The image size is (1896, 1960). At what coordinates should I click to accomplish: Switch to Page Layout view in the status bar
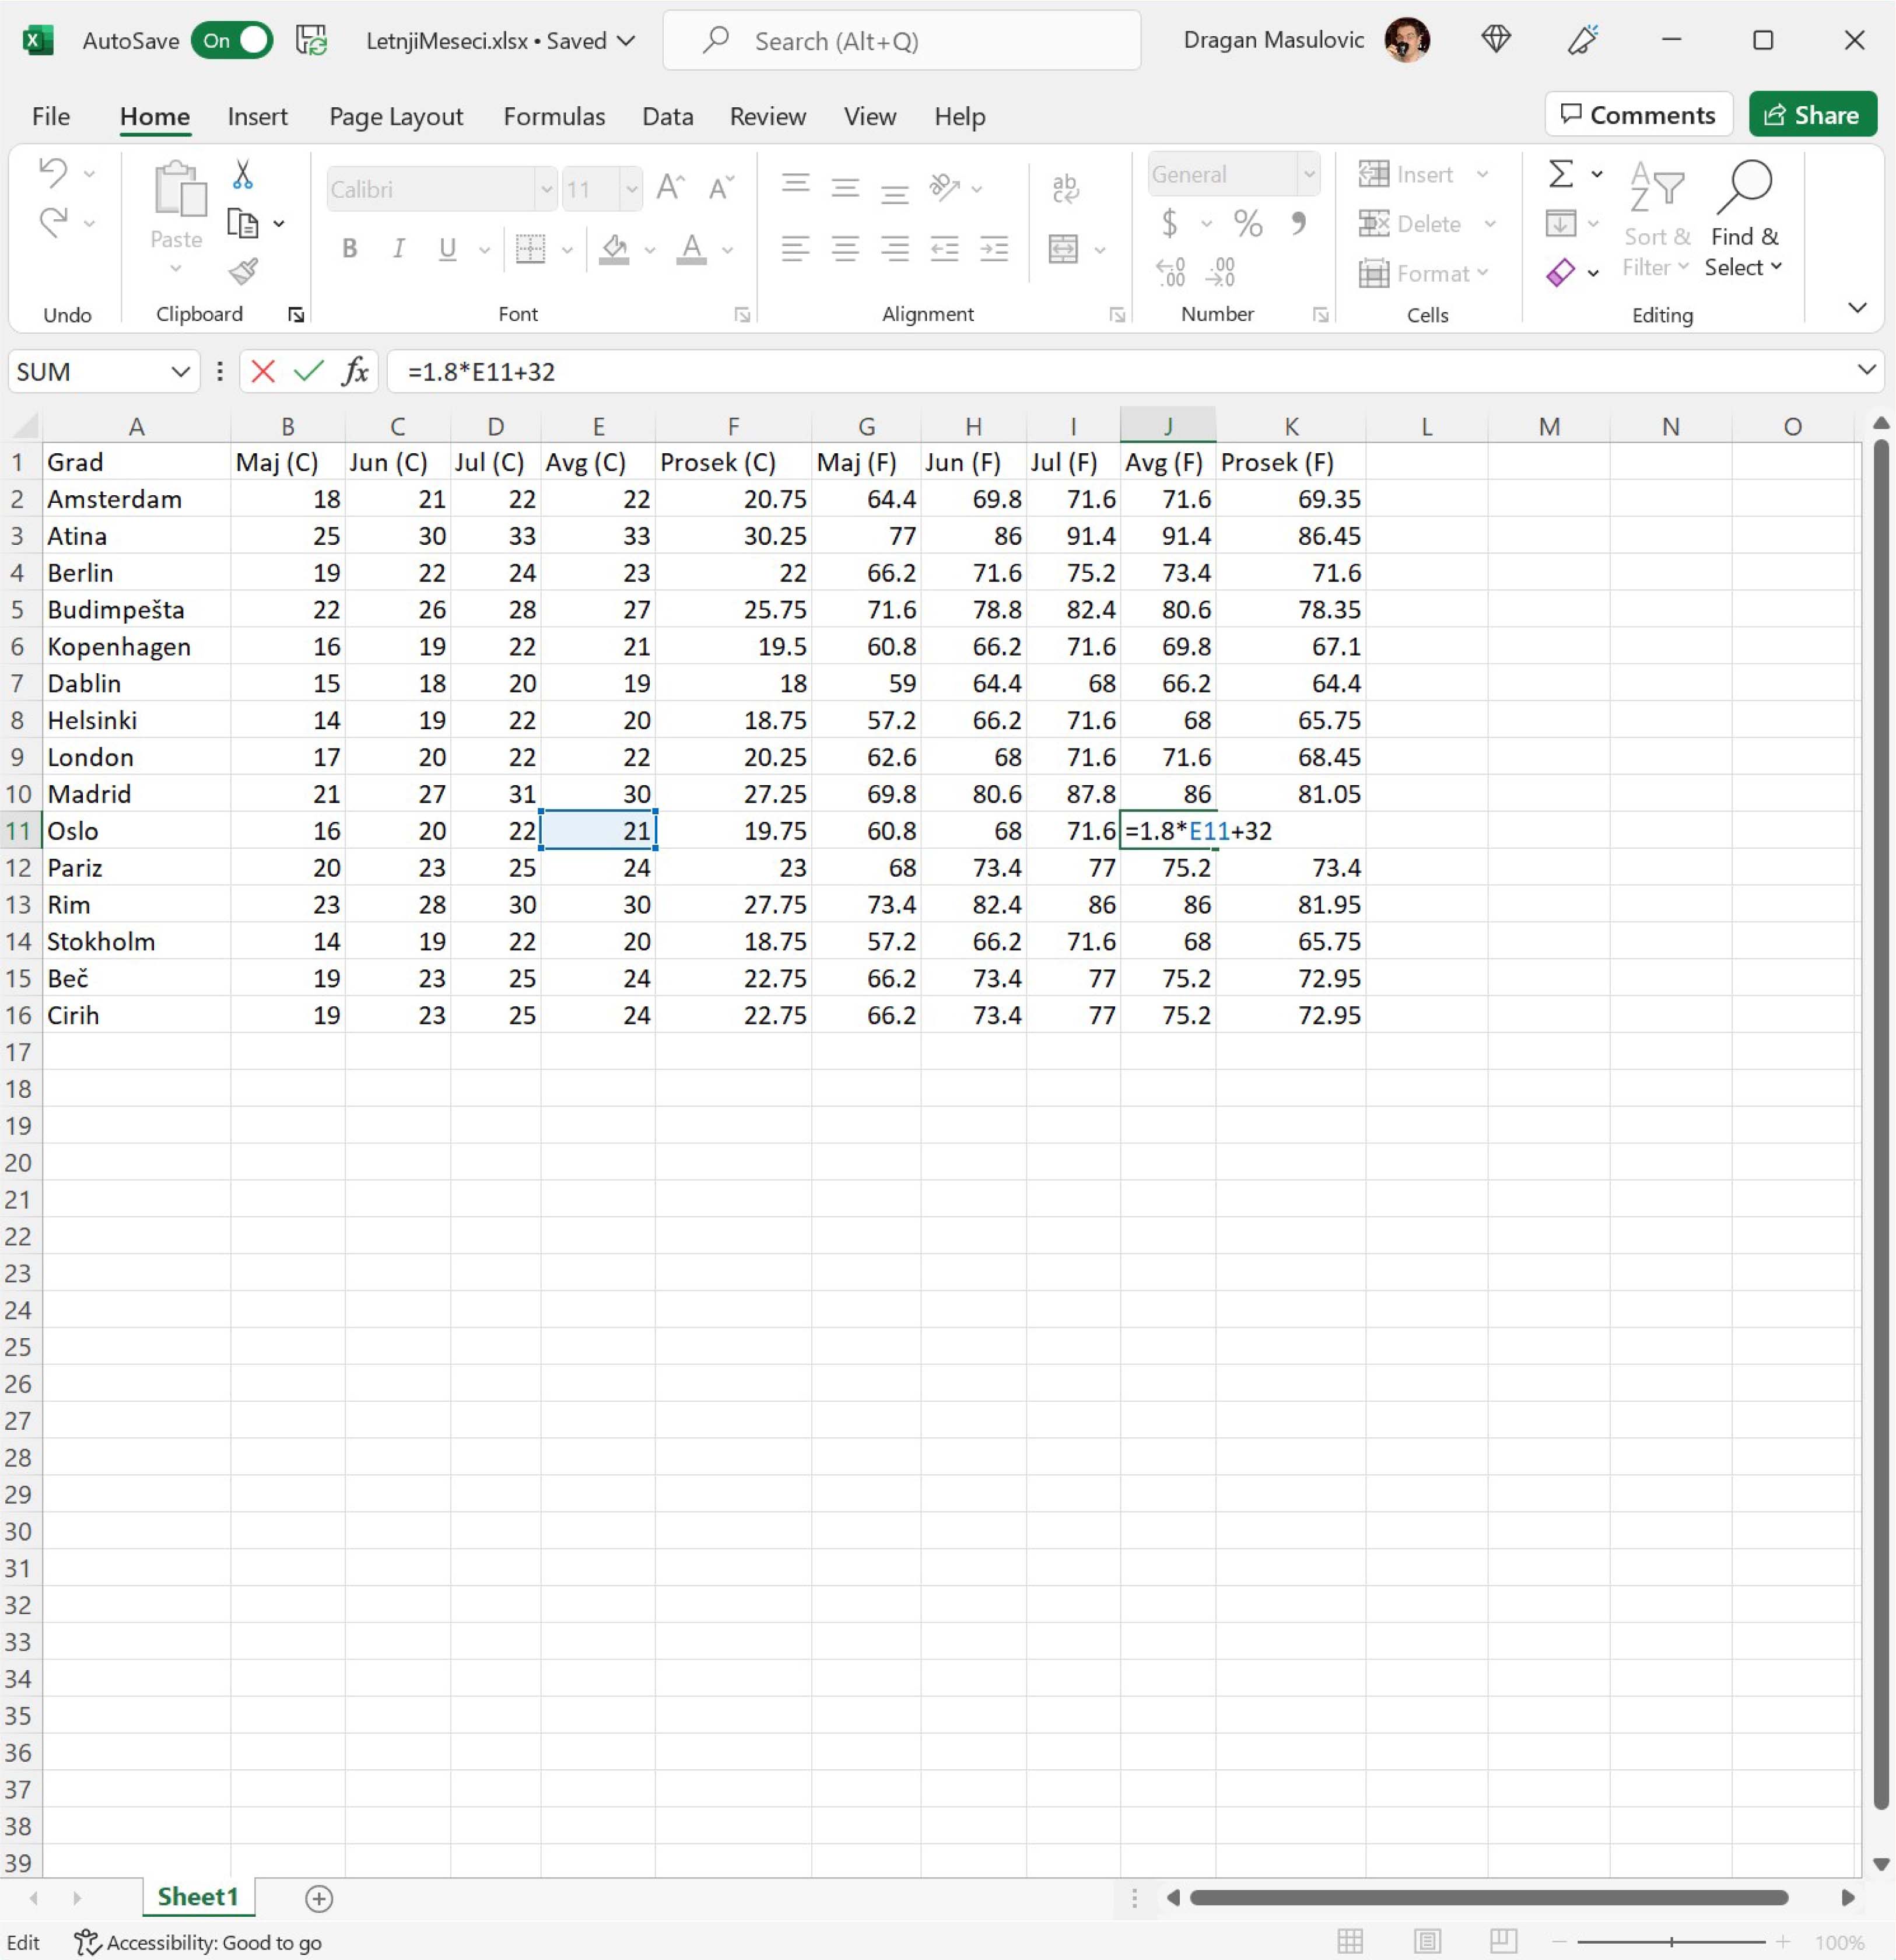point(1427,1941)
